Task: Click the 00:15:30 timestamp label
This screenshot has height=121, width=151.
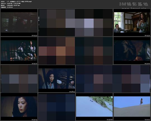Action: pyautogui.click(x=147, y=35)
